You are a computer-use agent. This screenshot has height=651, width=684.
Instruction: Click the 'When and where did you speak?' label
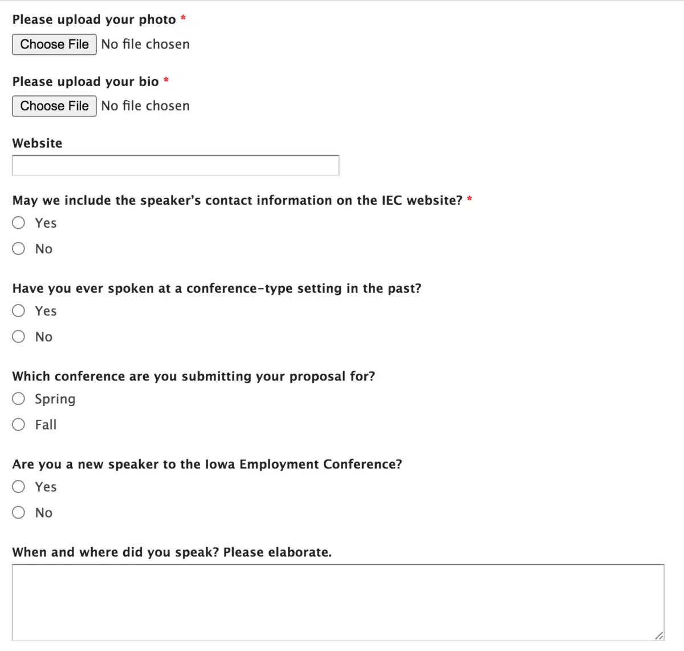(172, 552)
